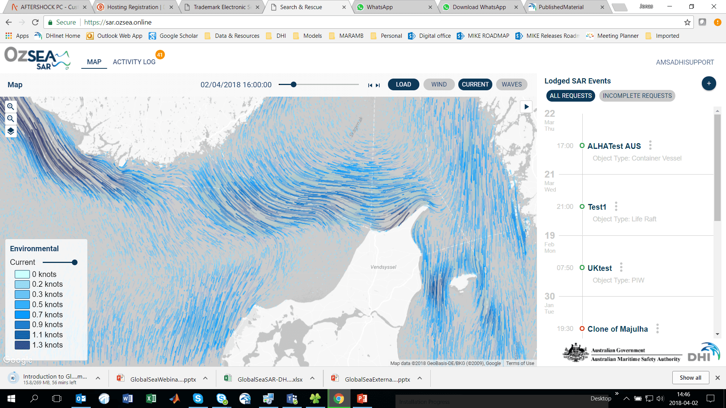Go back to previous page
The image size is (726, 408).
pyautogui.click(x=9, y=22)
